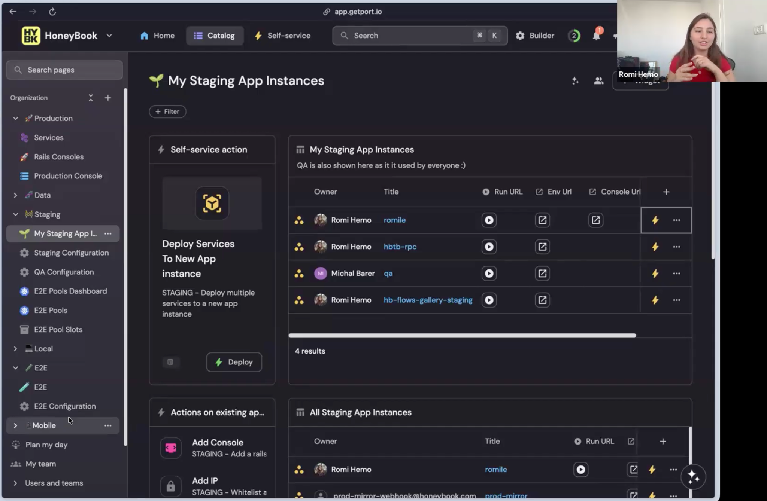This screenshot has height=501, width=767.
Task: Click the Search pages sidebar field
Action: click(x=64, y=70)
